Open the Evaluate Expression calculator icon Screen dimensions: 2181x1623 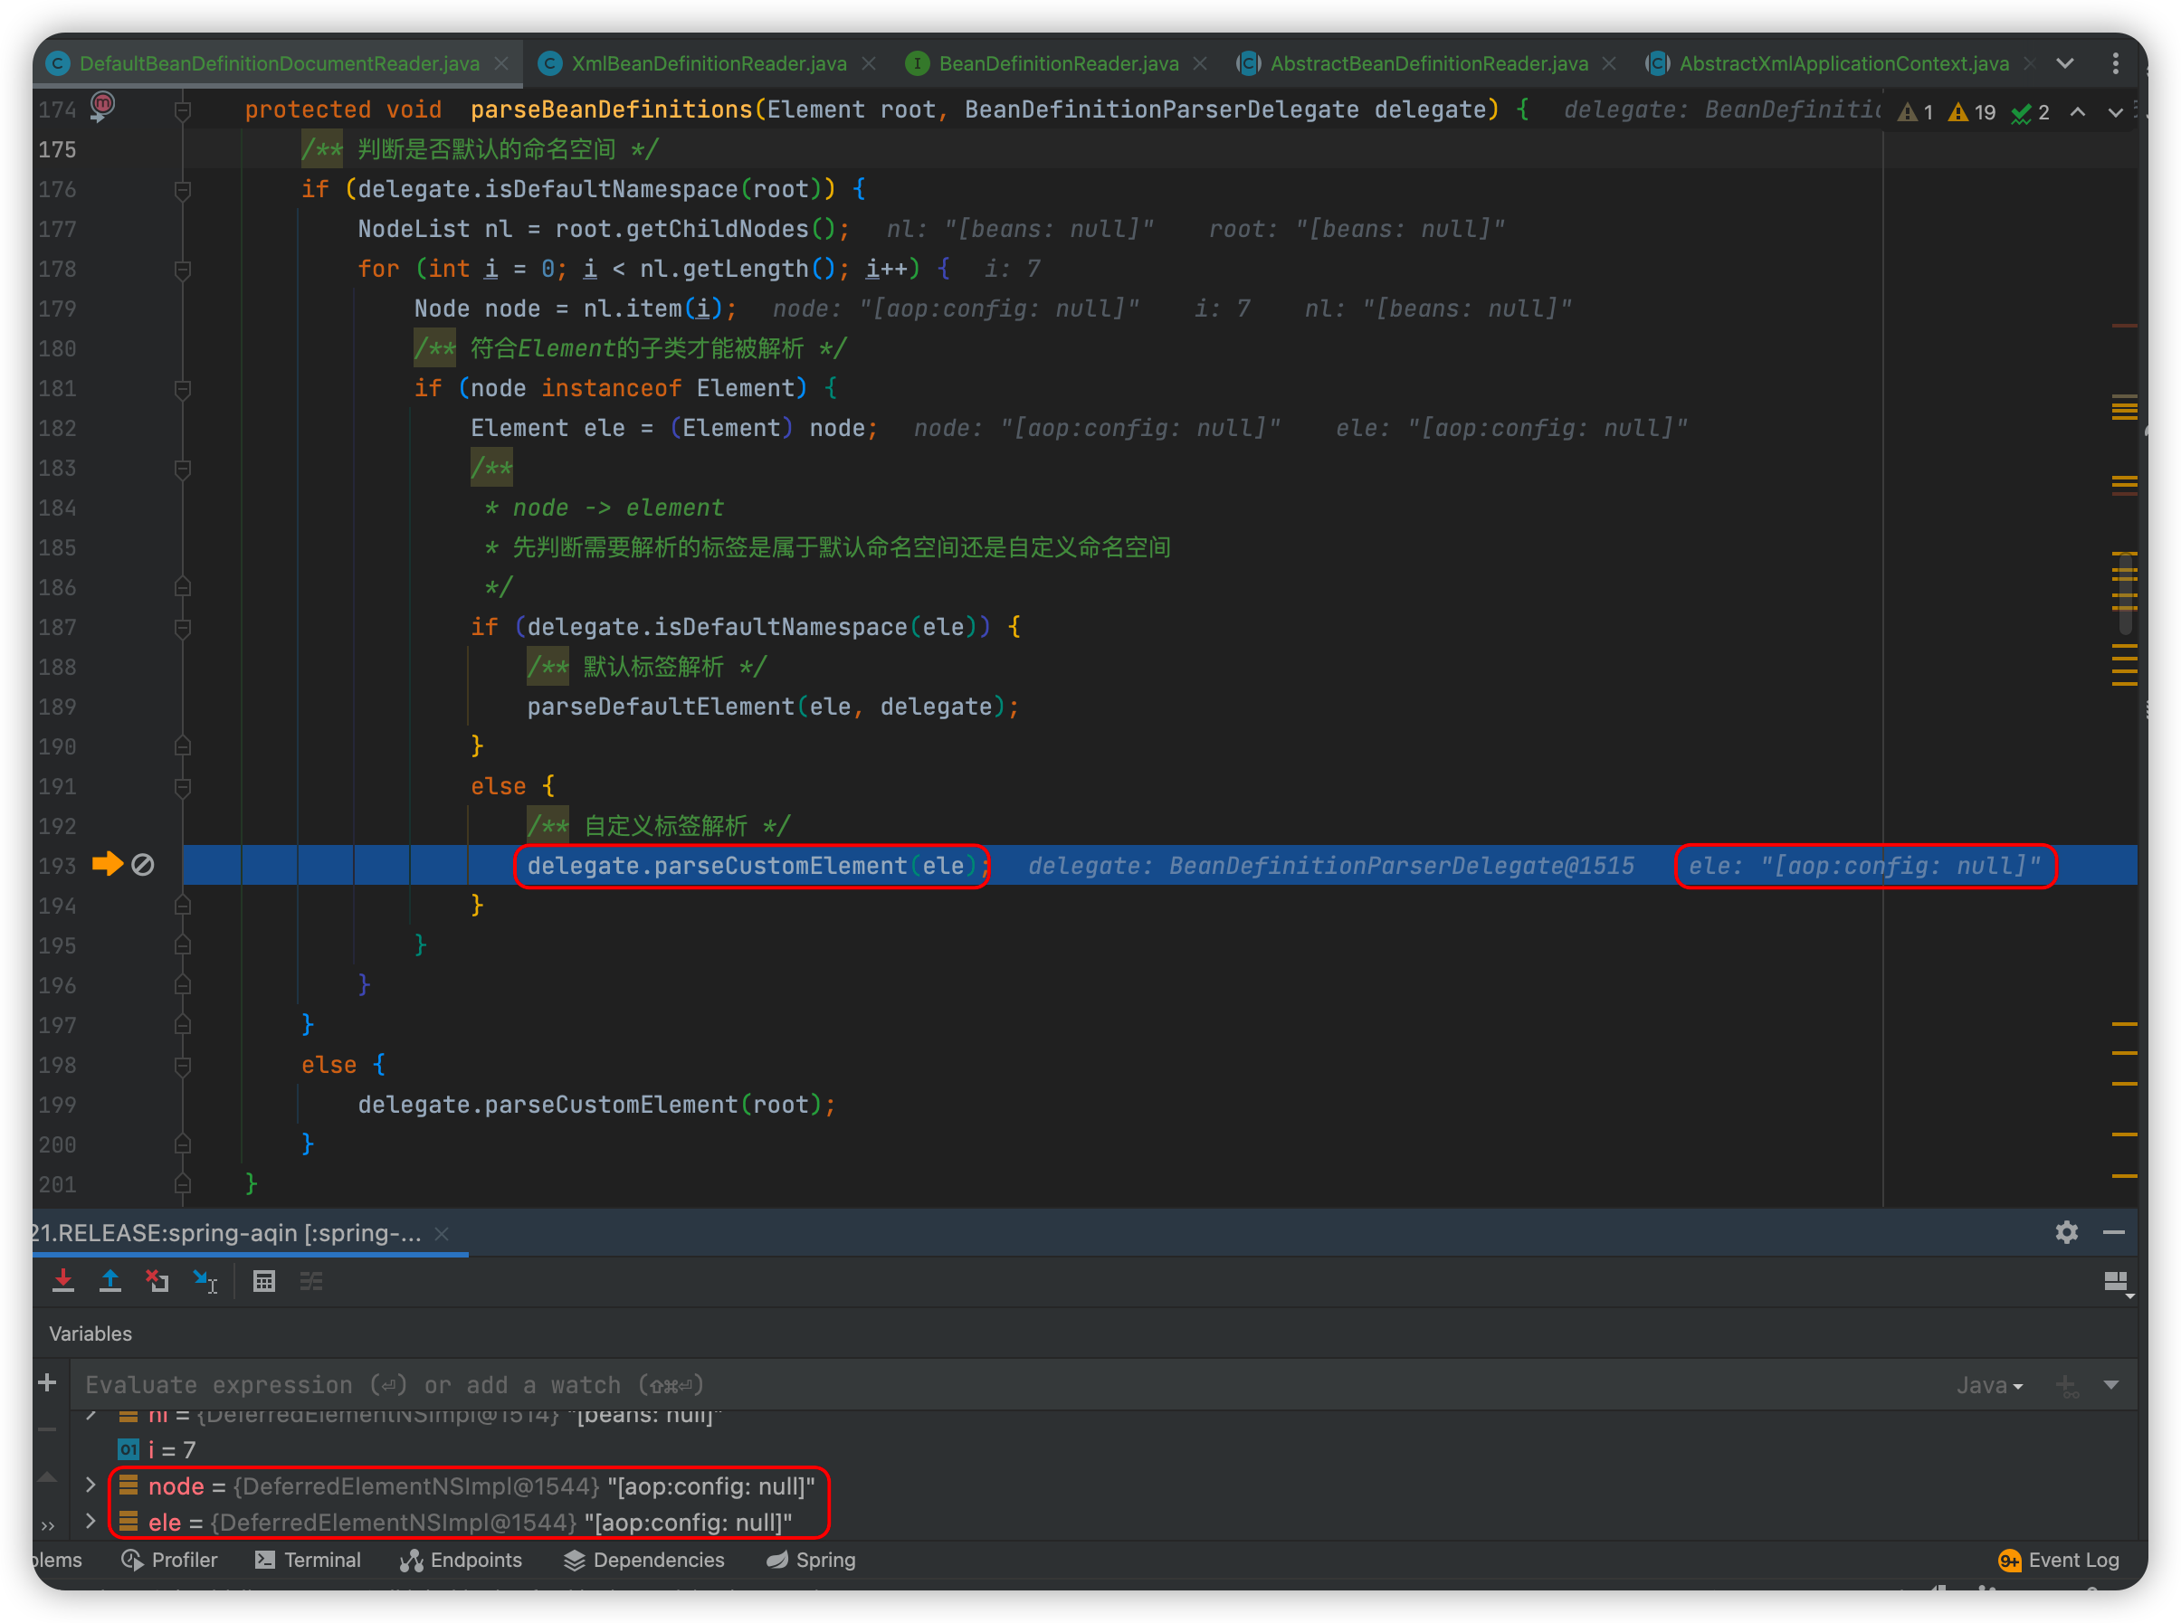(x=263, y=1281)
